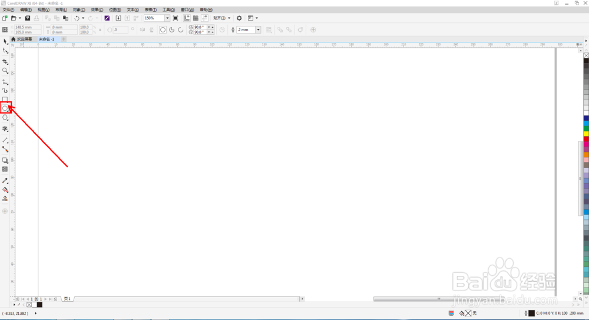Open the 编辑 (Edit) menu

pos(25,10)
